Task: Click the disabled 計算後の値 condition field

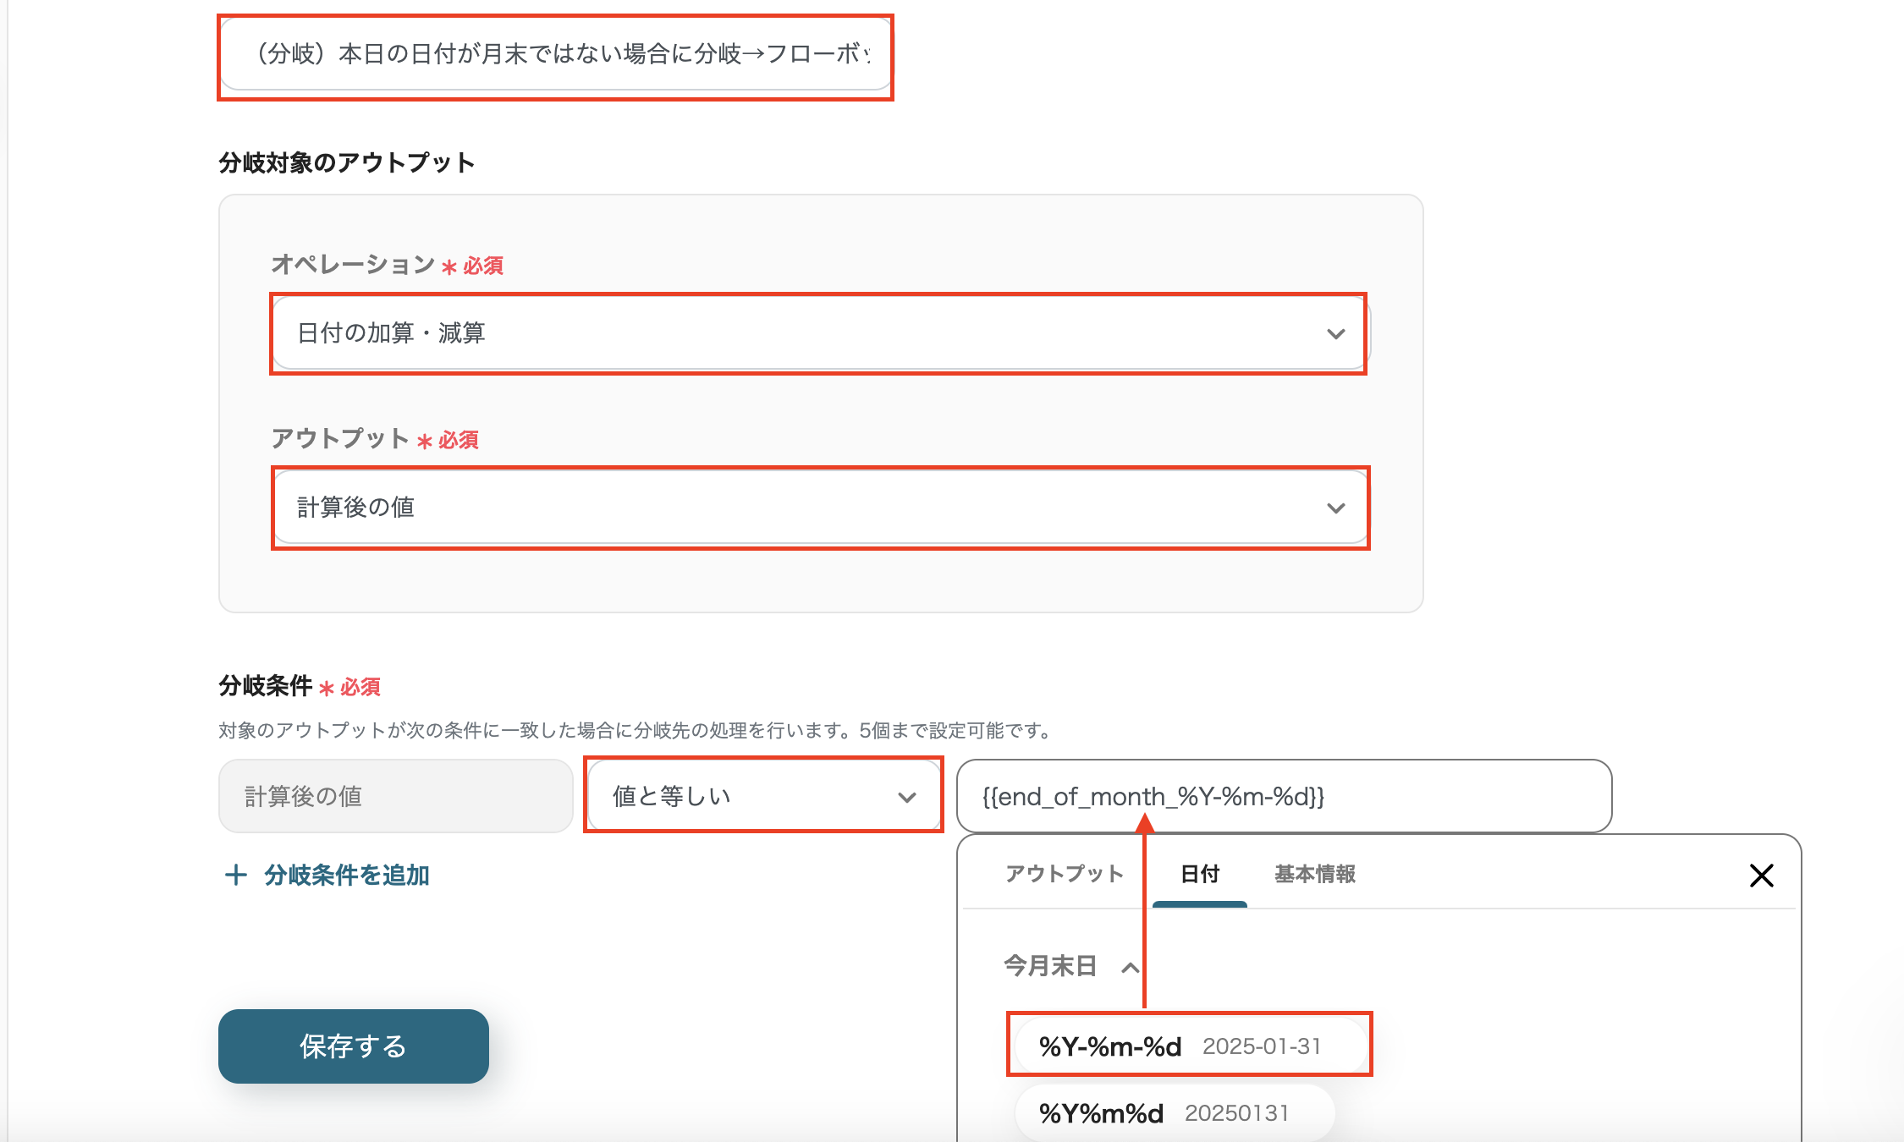Action: (x=395, y=796)
